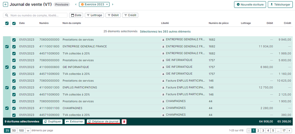This screenshot has width=295, height=134.
Task: Click the Extourner button
Action: point(75,122)
